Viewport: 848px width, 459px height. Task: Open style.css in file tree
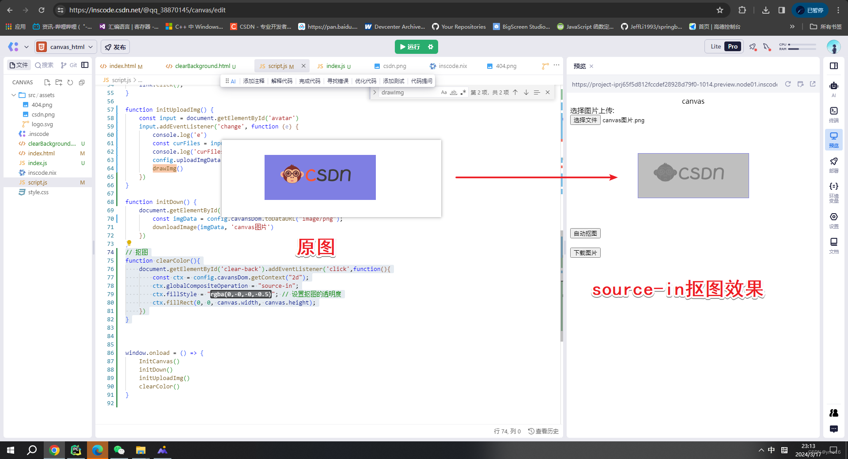tap(38, 192)
